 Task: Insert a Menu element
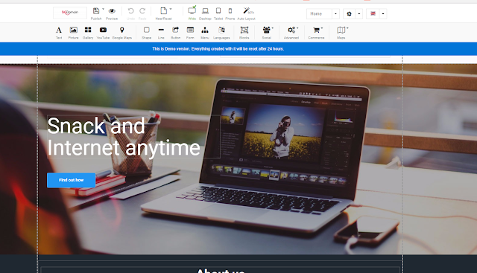pyautogui.click(x=205, y=30)
